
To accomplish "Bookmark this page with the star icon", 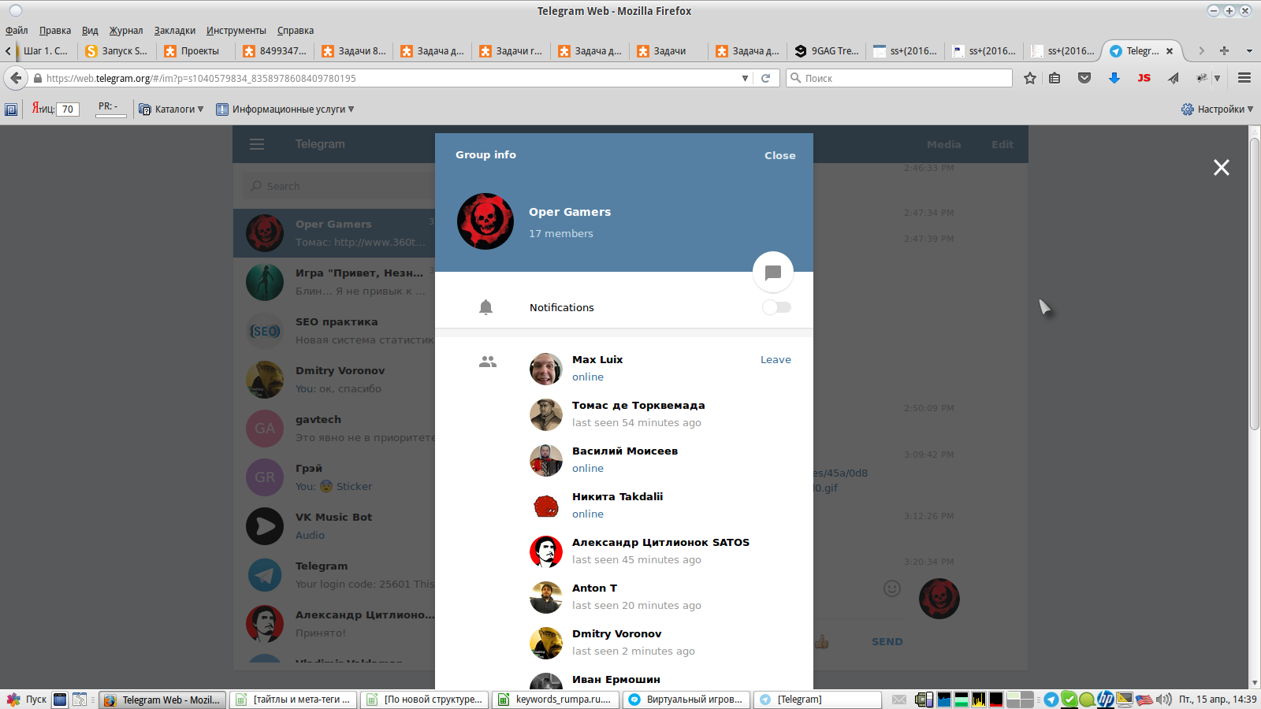I will pos(1029,78).
